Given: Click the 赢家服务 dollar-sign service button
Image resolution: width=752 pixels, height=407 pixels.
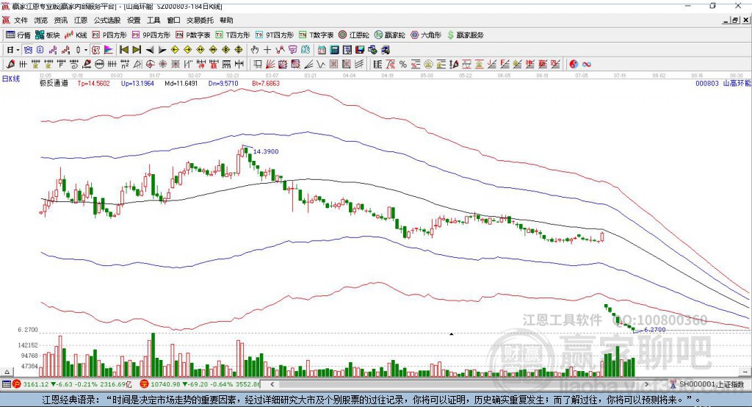Looking at the screenshot, I should pyautogui.click(x=465, y=35).
